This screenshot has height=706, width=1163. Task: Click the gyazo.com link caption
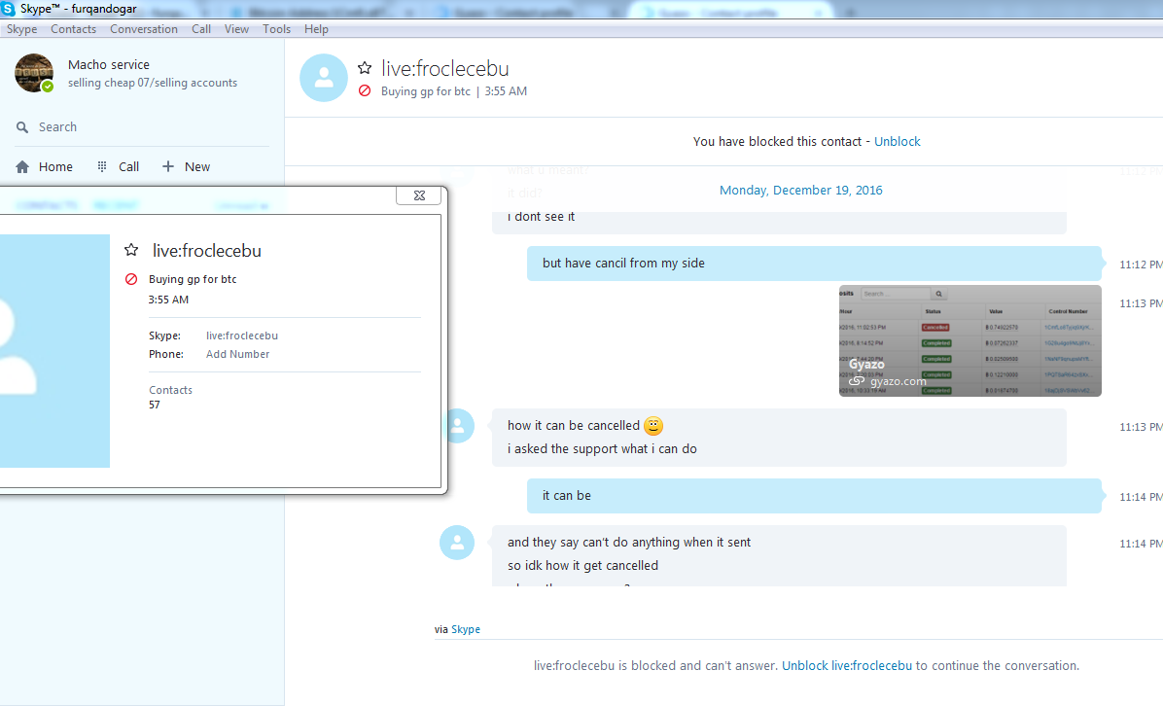coord(898,381)
